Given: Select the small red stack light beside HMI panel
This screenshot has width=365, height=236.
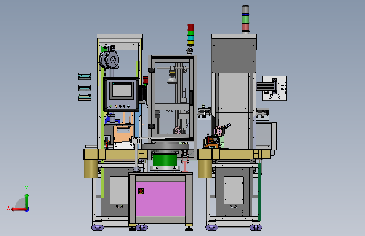Looking at the screenshot, I should 146,80.
